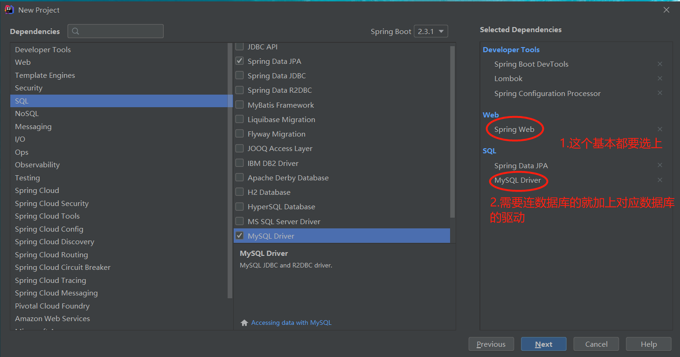
Task: Check HyperSQL Database checkbox
Action: [x=239, y=206]
